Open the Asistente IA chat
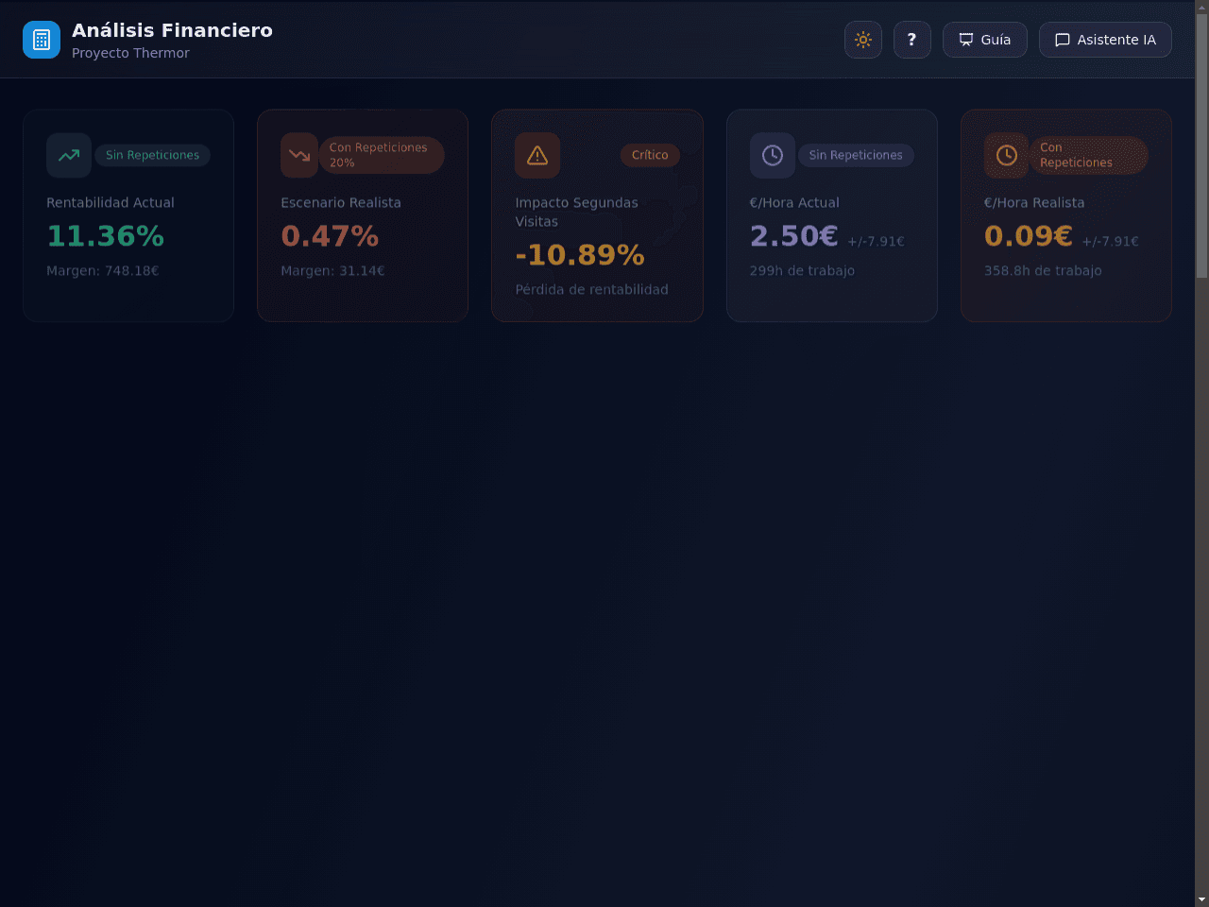This screenshot has width=1209, height=907. (x=1105, y=40)
